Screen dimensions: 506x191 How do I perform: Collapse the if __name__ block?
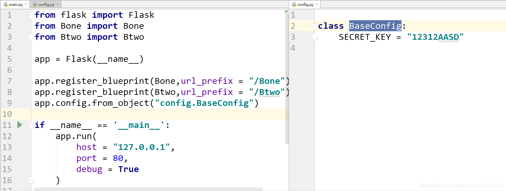click(x=31, y=125)
